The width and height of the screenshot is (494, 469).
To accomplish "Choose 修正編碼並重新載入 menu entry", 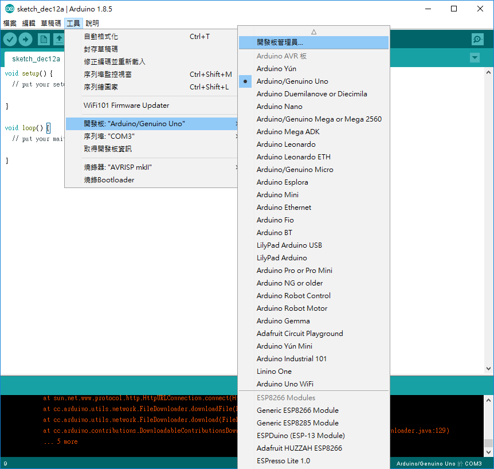I will point(152,62).
